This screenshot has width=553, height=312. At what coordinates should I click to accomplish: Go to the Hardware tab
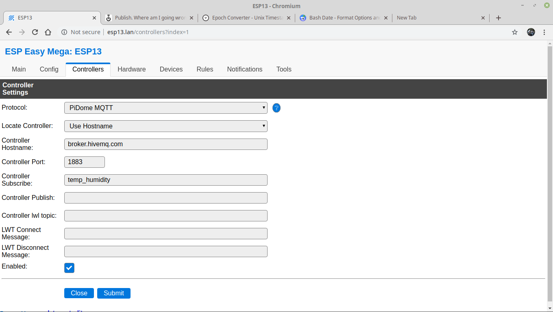point(132,69)
